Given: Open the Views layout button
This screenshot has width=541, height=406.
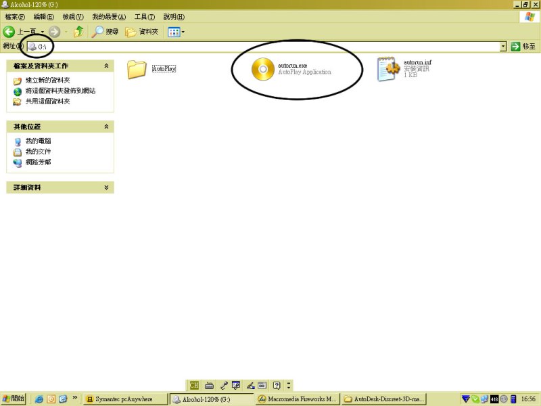Looking at the screenshot, I should pyautogui.click(x=176, y=32).
